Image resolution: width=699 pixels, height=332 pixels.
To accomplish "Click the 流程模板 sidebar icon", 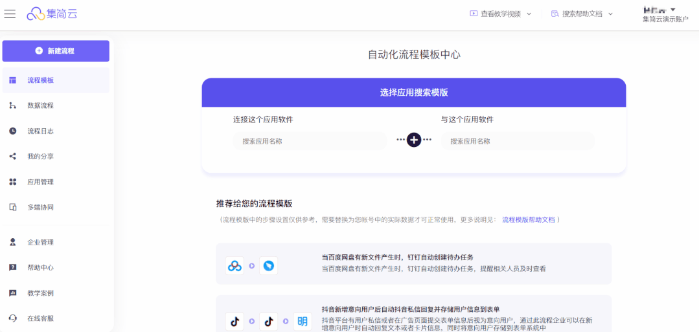I will click(x=12, y=80).
